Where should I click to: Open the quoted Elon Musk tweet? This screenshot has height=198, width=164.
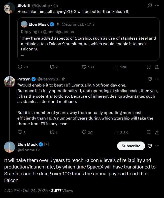(x=88, y=43)
